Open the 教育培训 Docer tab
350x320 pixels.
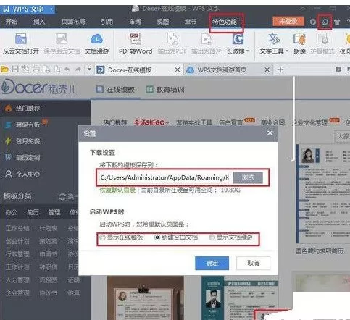point(165,90)
